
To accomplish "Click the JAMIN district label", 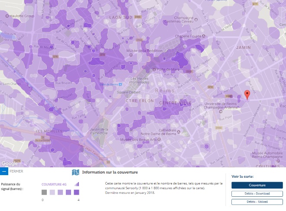I will [x=244, y=48].
